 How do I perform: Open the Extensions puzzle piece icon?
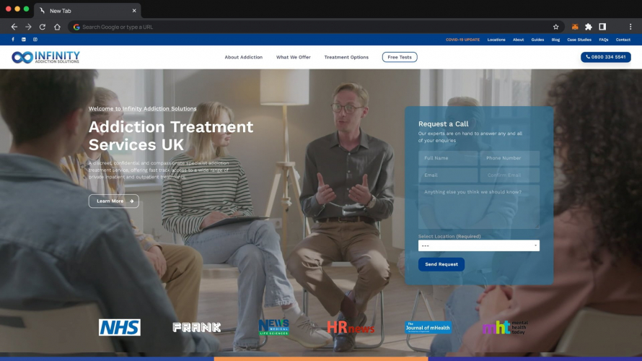click(x=589, y=27)
